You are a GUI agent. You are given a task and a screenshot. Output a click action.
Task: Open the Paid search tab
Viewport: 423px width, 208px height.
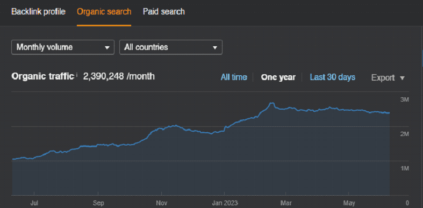click(164, 12)
